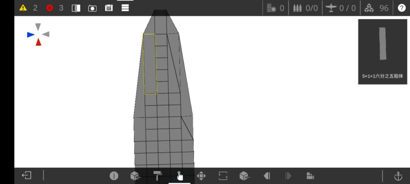The width and height of the screenshot is (410, 184).
Task: Select the add block cube tool
Action: tap(135, 176)
